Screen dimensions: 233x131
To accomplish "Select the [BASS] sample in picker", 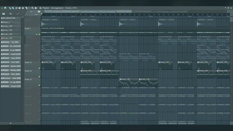I will click(11, 82).
